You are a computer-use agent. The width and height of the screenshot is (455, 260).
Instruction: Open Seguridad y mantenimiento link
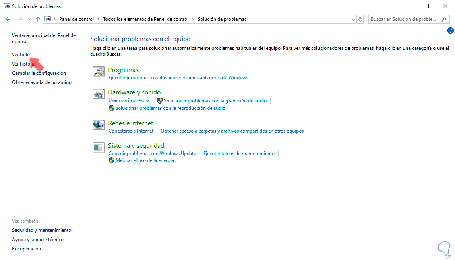pyautogui.click(x=41, y=230)
